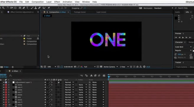Toggle the Snapping option in the toolbar

click(x=75, y=8)
